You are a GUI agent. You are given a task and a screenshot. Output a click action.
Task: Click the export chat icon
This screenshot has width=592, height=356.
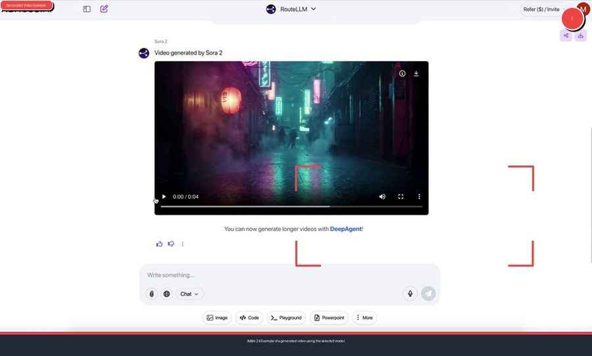(x=580, y=35)
